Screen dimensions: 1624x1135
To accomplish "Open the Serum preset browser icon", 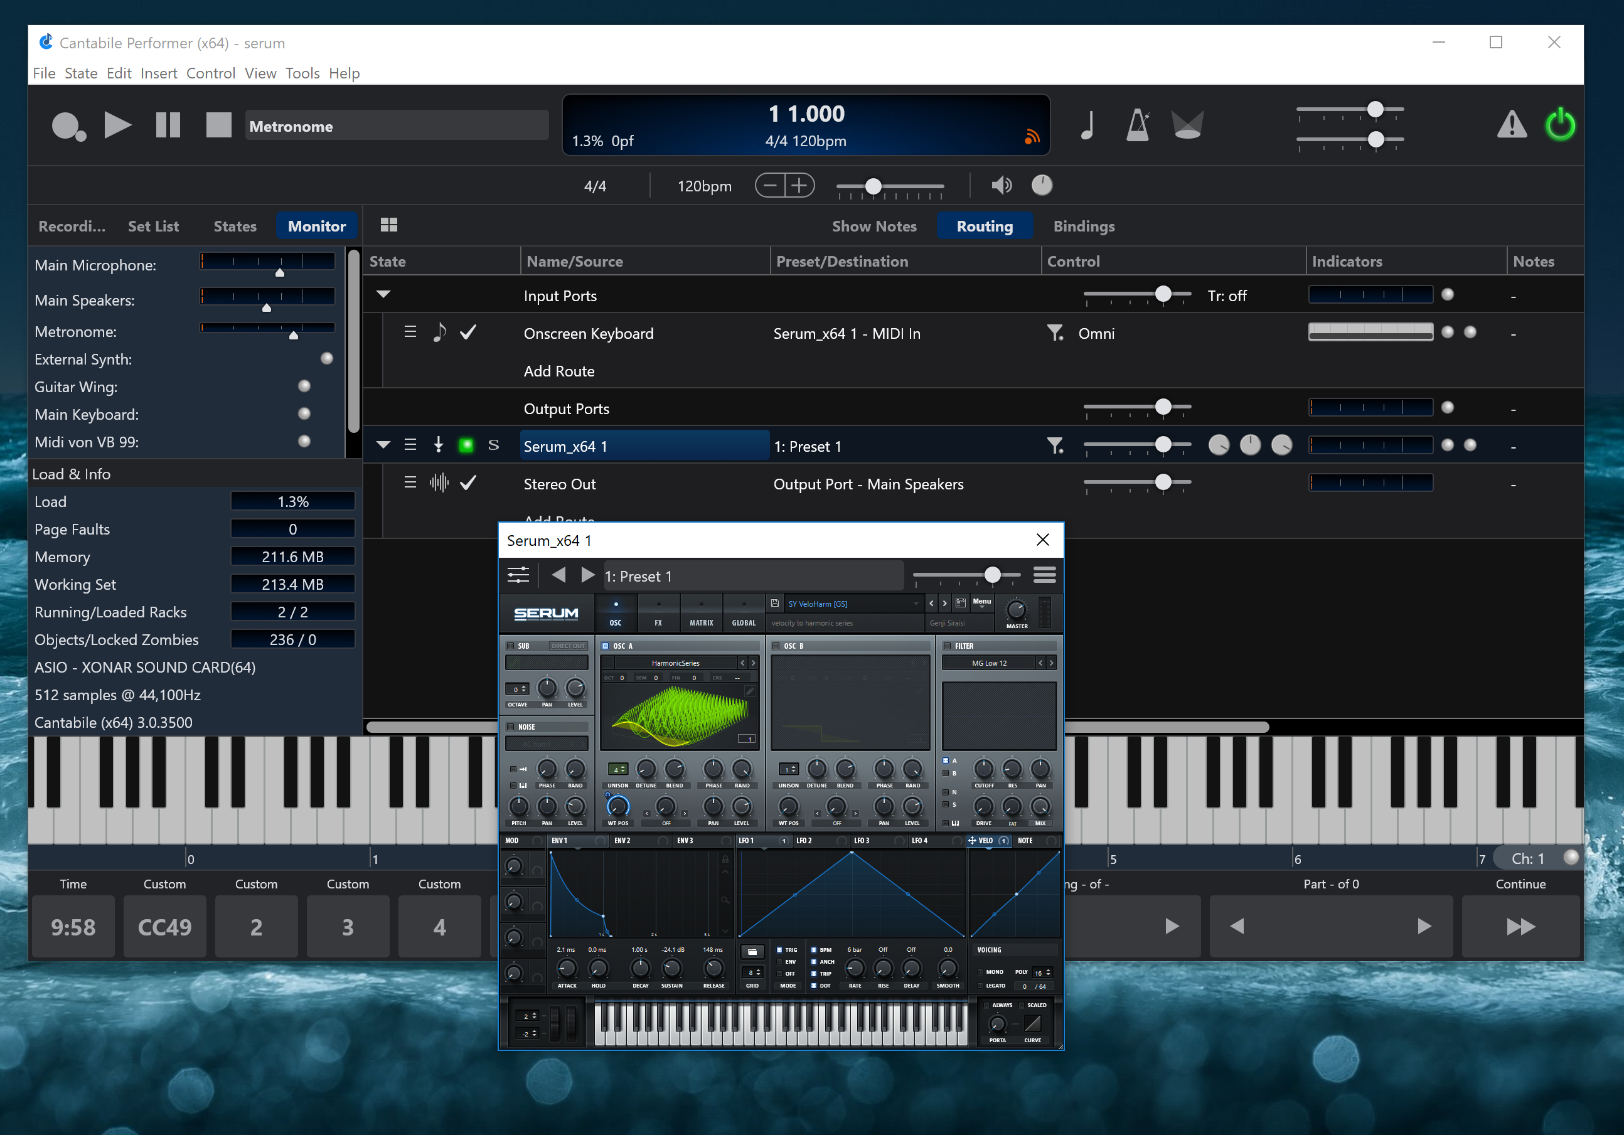I will 961,603.
